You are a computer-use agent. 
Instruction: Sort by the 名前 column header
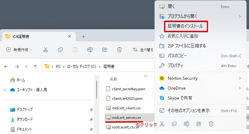(x=113, y=79)
